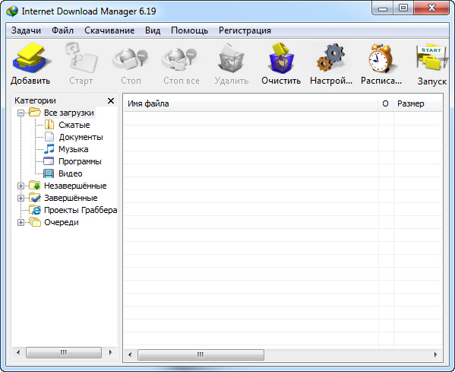Click the Завершённые folder icon with checkmark
The height and width of the screenshot is (372, 455).
(x=35, y=198)
